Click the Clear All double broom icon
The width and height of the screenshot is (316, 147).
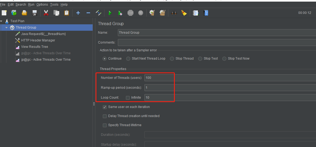tap(162, 13)
